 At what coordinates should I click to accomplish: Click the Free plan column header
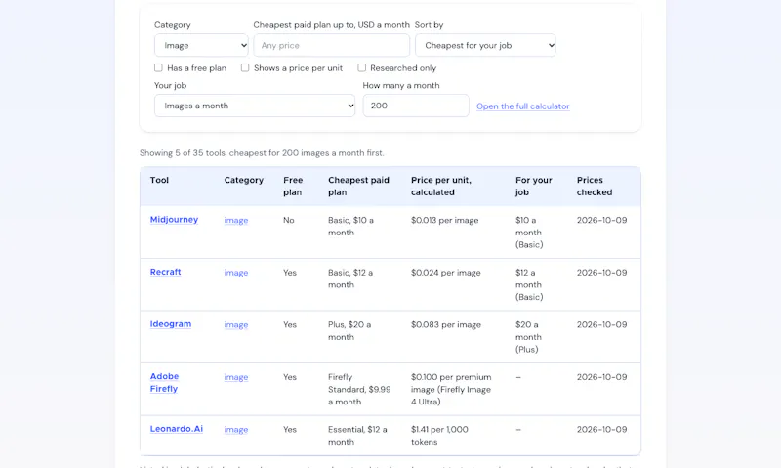(x=293, y=186)
